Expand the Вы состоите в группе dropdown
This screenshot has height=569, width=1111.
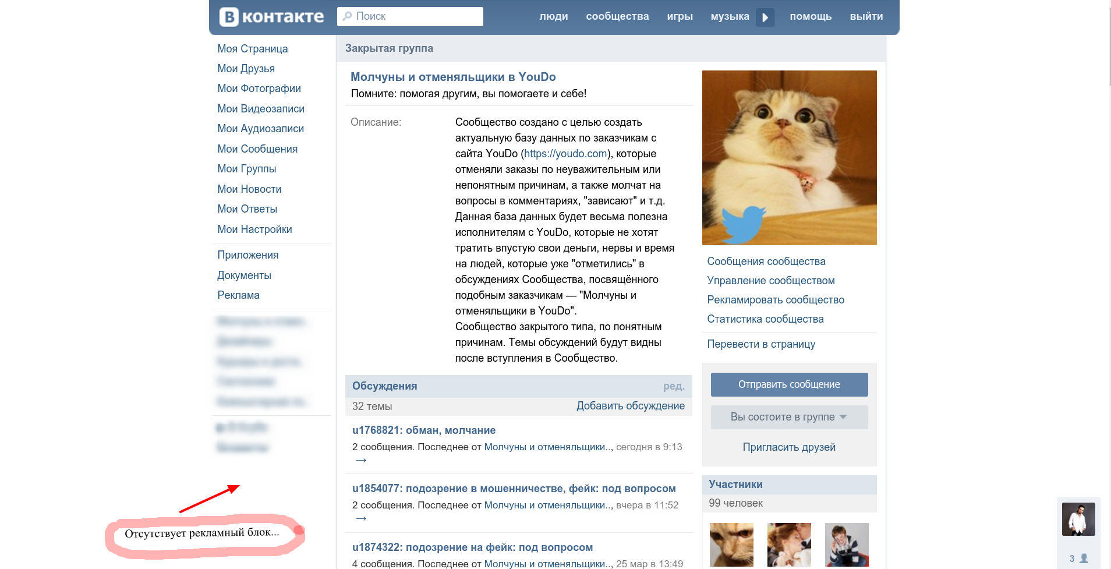pos(789,417)
